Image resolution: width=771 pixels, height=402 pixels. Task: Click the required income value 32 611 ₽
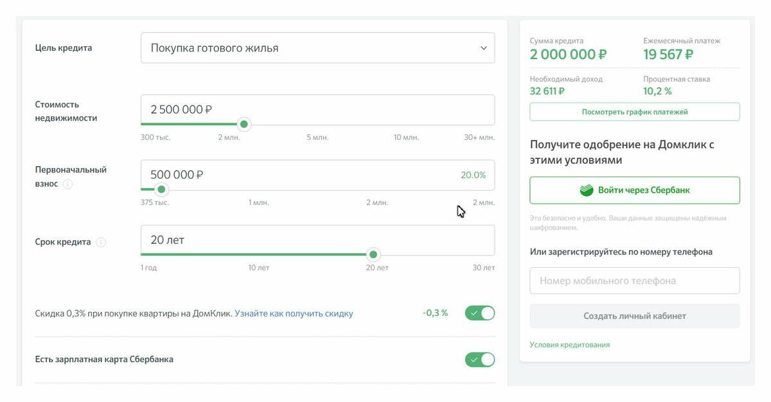(547, 91)
